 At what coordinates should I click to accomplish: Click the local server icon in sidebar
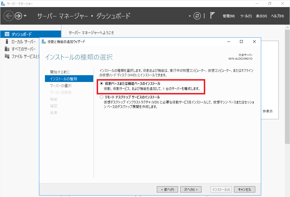[x=7, y=42]
